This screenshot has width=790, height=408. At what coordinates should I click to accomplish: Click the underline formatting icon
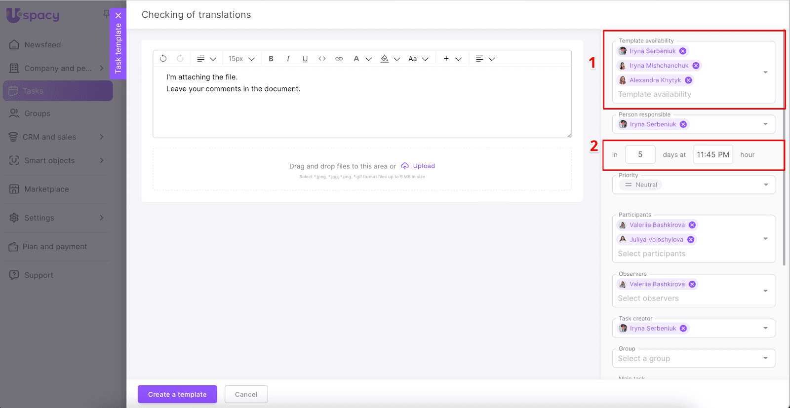[x=305, y=59]
